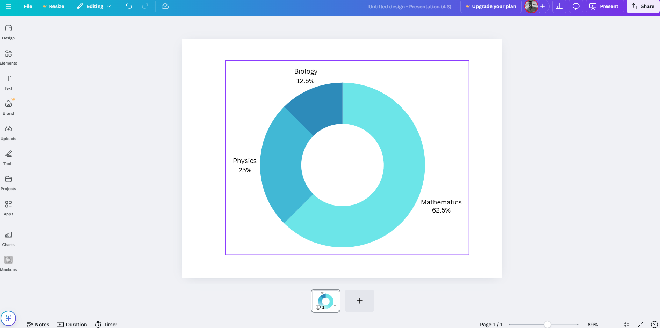Open comments with the speech bubble icon

(576, 6)
